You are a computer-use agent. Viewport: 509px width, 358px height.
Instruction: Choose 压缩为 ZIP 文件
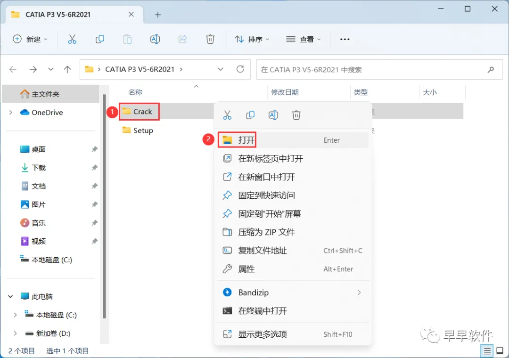click(293, 232)
